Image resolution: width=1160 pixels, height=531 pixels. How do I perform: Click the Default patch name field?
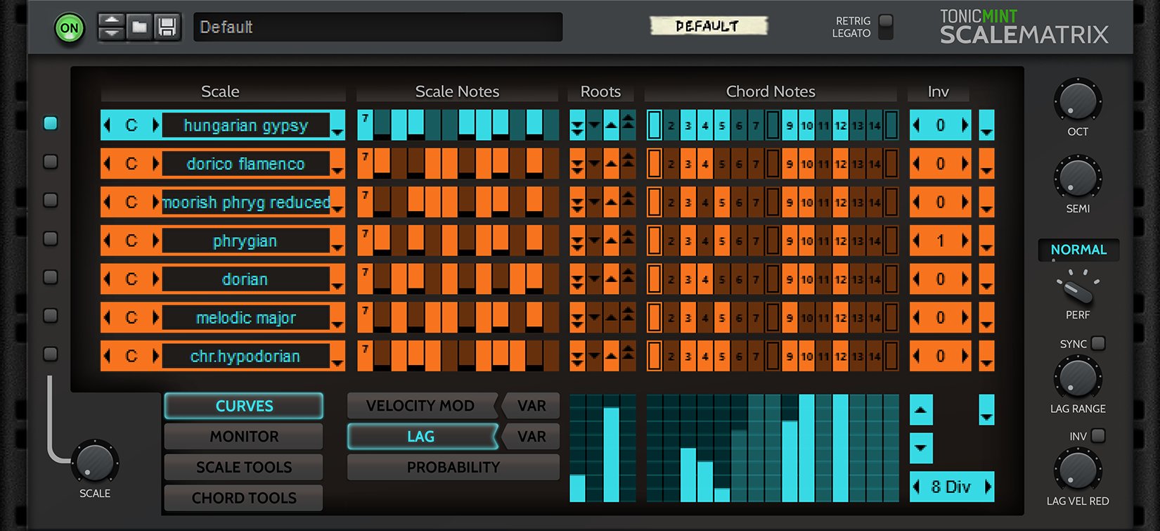[x=378, y=27]
